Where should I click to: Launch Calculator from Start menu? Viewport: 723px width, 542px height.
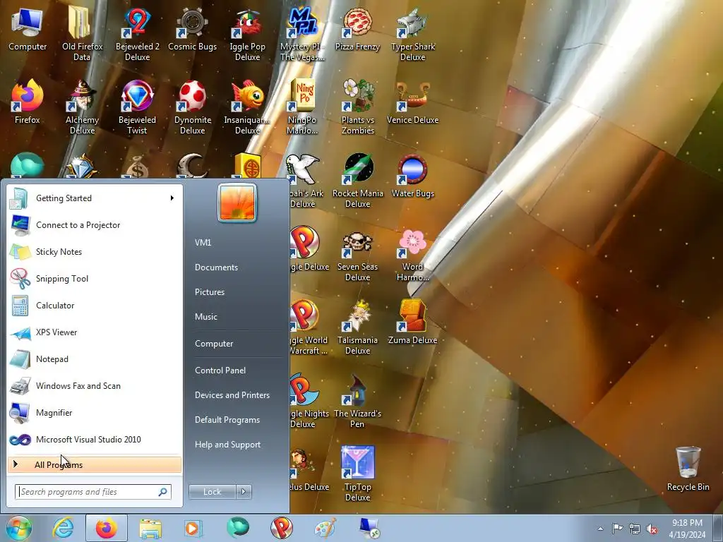[95, 305]
